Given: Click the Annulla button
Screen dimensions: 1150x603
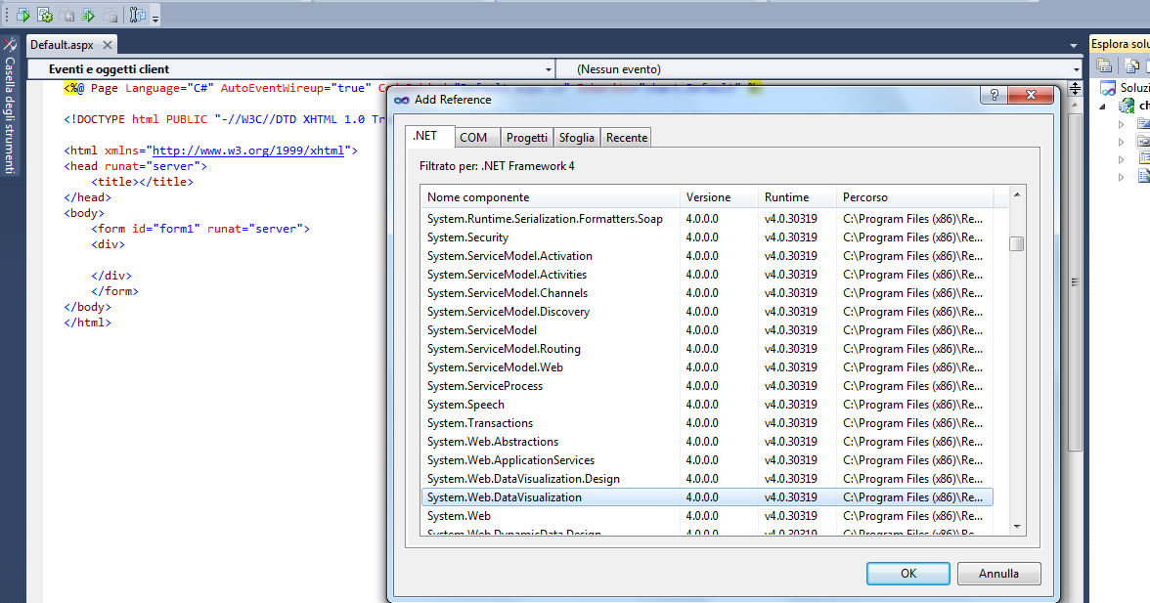Looking at the screenshot, I should coord(998,574).
